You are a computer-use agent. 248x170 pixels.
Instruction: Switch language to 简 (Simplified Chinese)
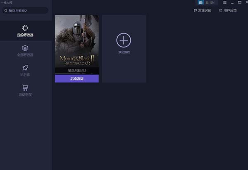[201, 2]
